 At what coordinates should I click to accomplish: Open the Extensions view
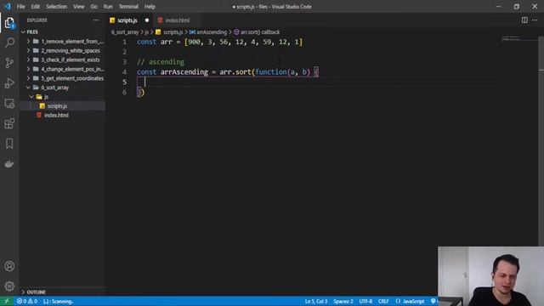(x=9, y=123)
